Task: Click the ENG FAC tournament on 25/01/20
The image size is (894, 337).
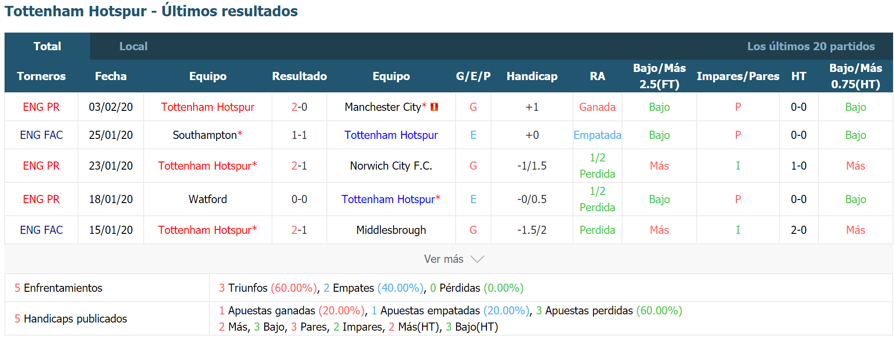Action: [41, 135]
